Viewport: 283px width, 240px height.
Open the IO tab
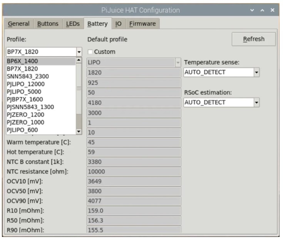click(x=119, y=23)
